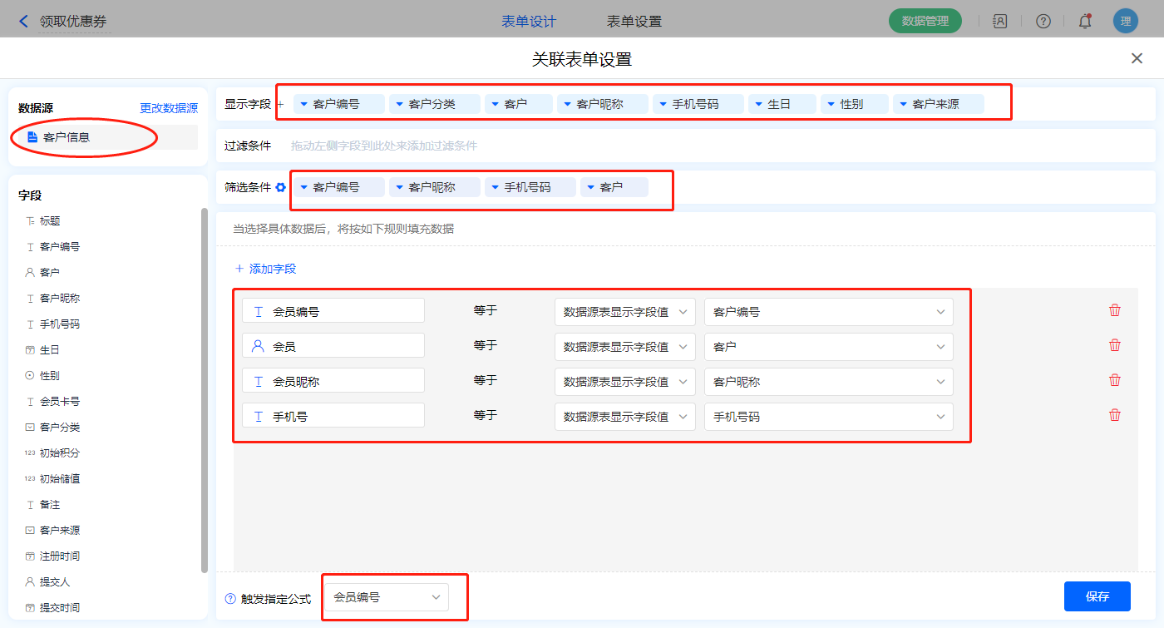Click the help question mark icon in header
1164x628 pixels.
[x=1043, y=22]
